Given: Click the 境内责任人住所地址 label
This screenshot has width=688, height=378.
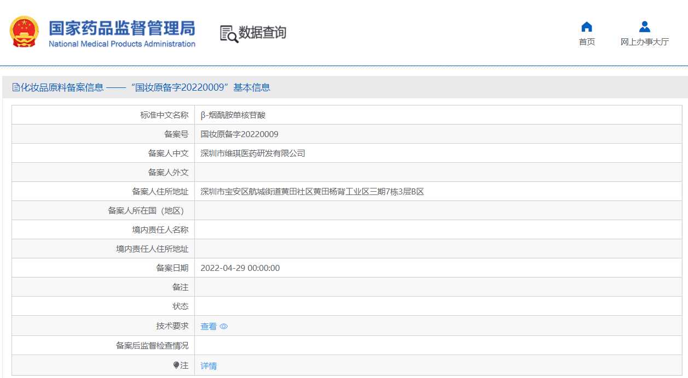Looking at the screenshot, I should pos(152,249).
